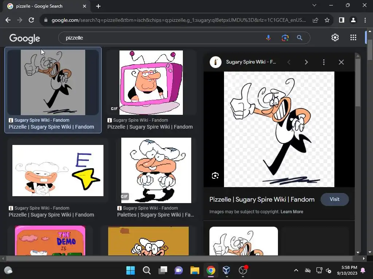Open the notification bell in system tray
The height and width of the screenshot is (279, 373).
pos(363,270)
